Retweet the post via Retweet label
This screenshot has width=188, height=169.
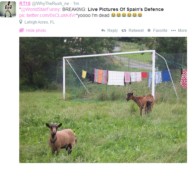pyautogui.click(x=136, y=30)
